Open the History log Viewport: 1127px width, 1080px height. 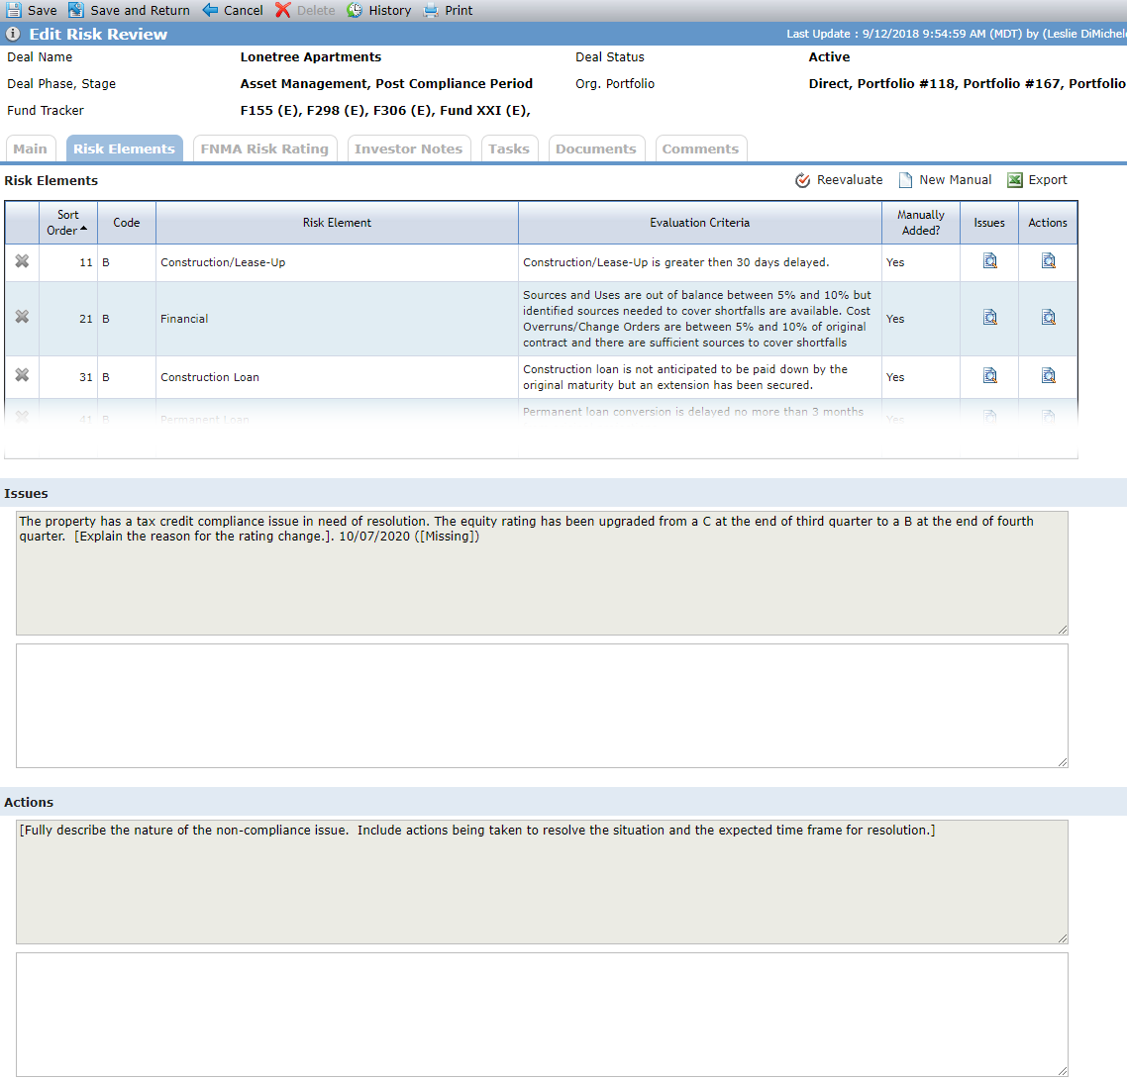(x=378, y=10)
